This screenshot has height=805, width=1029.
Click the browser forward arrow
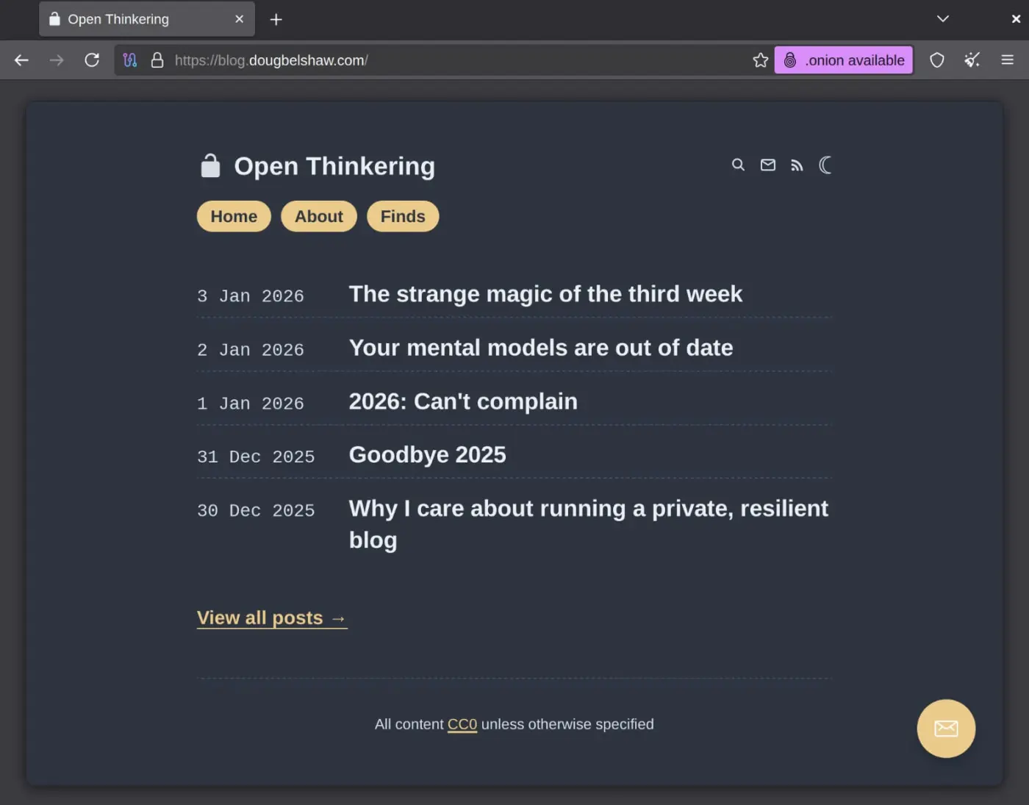(57, 60)
